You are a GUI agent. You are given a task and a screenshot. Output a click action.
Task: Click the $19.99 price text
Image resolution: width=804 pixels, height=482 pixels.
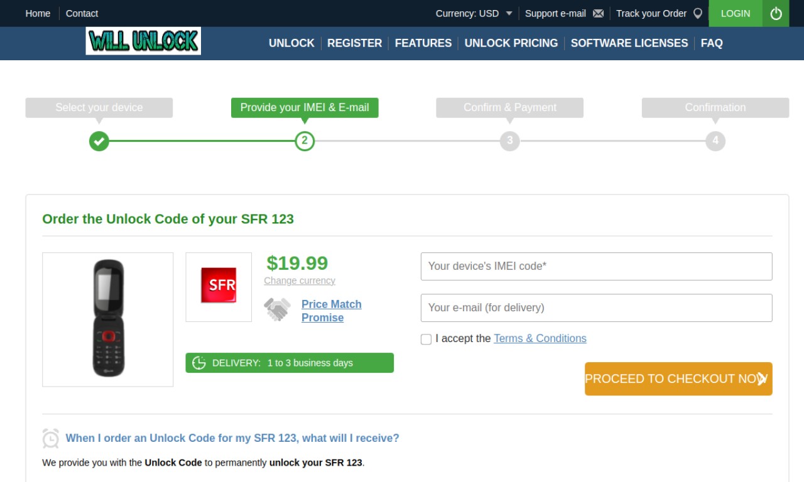[x=297, y=262]
